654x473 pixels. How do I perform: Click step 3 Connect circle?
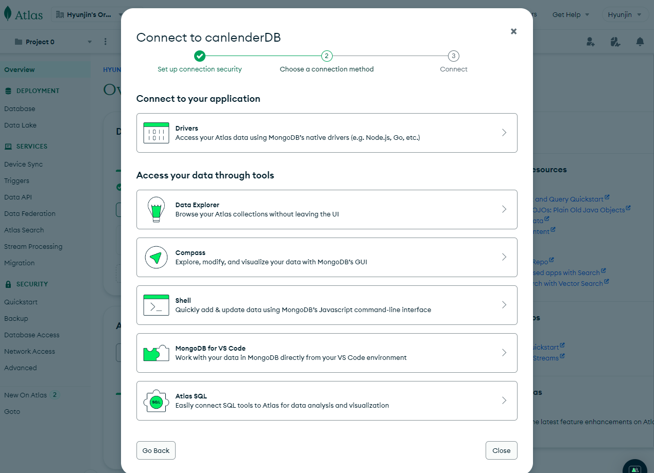453,56
